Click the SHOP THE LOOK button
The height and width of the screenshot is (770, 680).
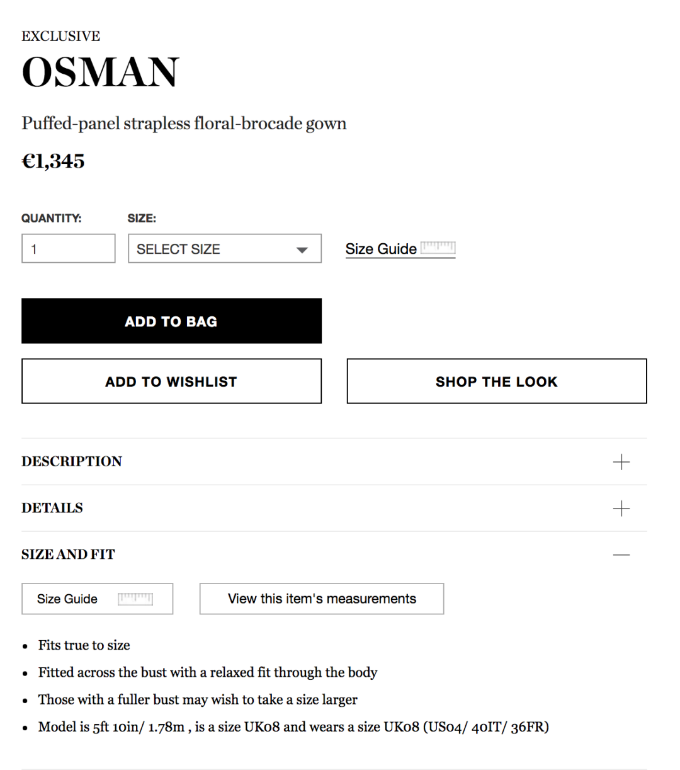496,381
